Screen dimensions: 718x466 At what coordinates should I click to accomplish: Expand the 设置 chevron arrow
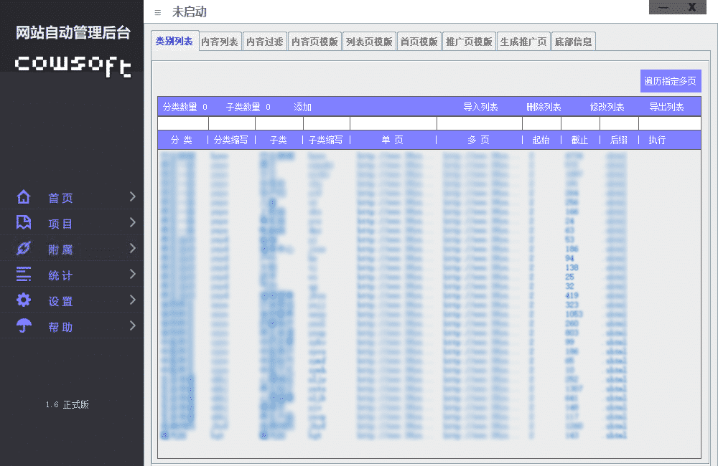coord(132,300)
